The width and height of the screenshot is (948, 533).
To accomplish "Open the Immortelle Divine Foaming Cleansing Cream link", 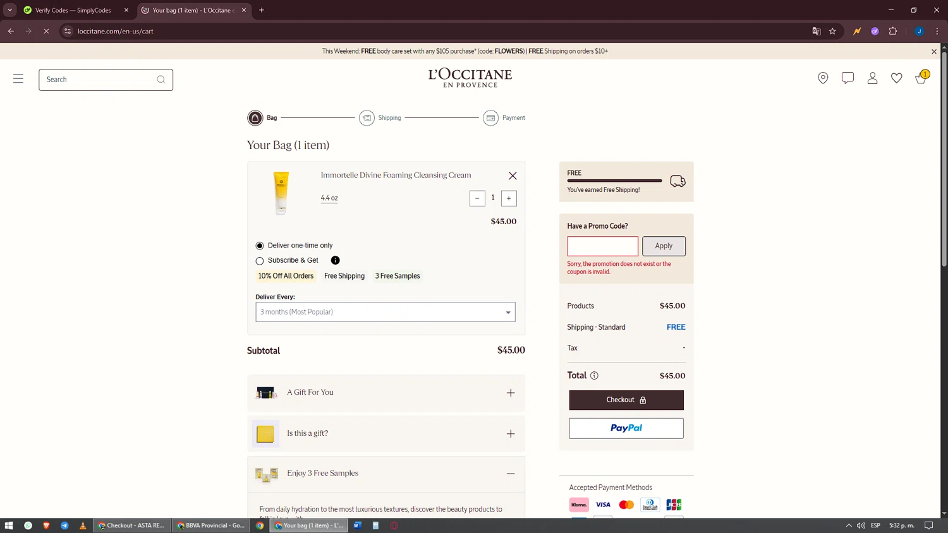I will point(396,175).
